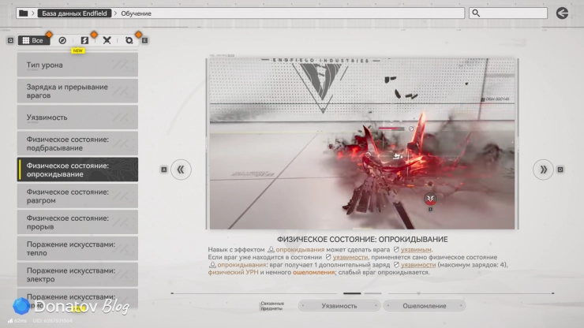Open related item Ошеломление button
The height and width of the screenshot is (328, 584).
425,306
